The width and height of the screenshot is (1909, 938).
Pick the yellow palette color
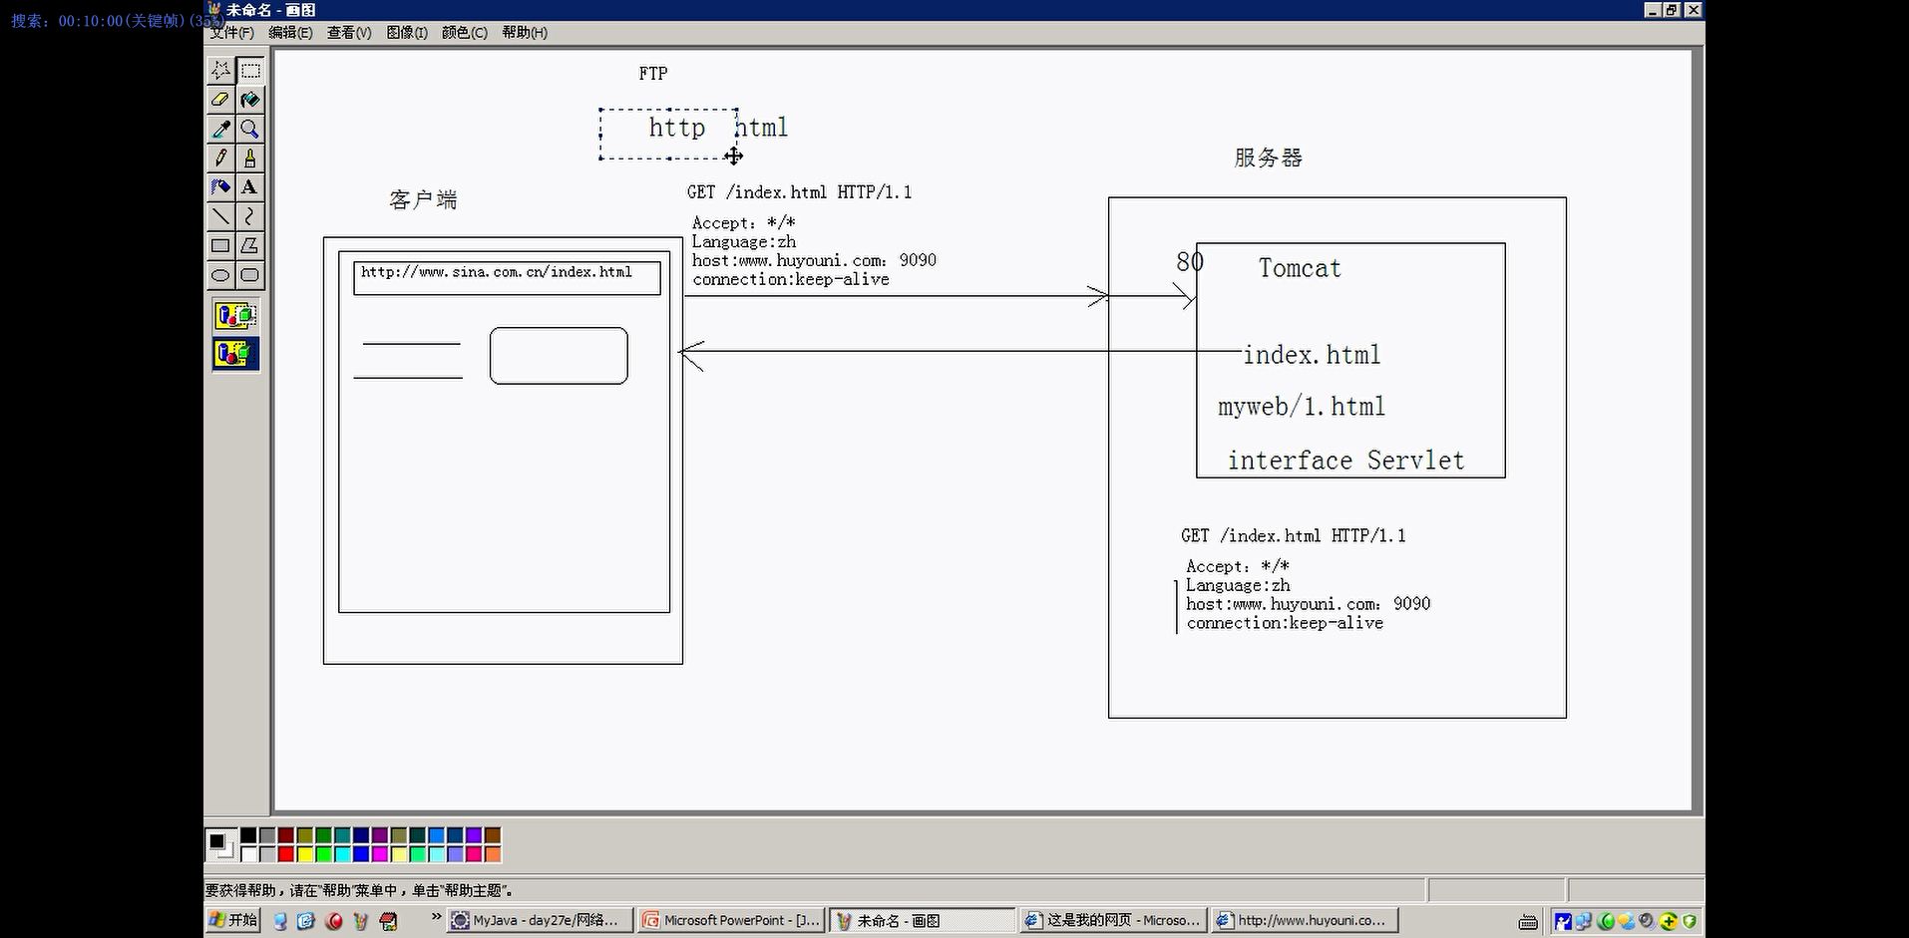coord(305,854)
